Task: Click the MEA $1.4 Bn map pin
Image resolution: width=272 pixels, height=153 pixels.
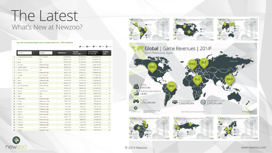Action: coord(198,80)
